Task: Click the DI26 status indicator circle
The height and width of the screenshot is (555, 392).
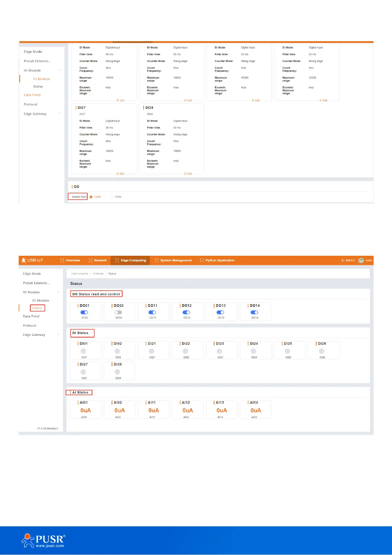Action: (322, 351)
